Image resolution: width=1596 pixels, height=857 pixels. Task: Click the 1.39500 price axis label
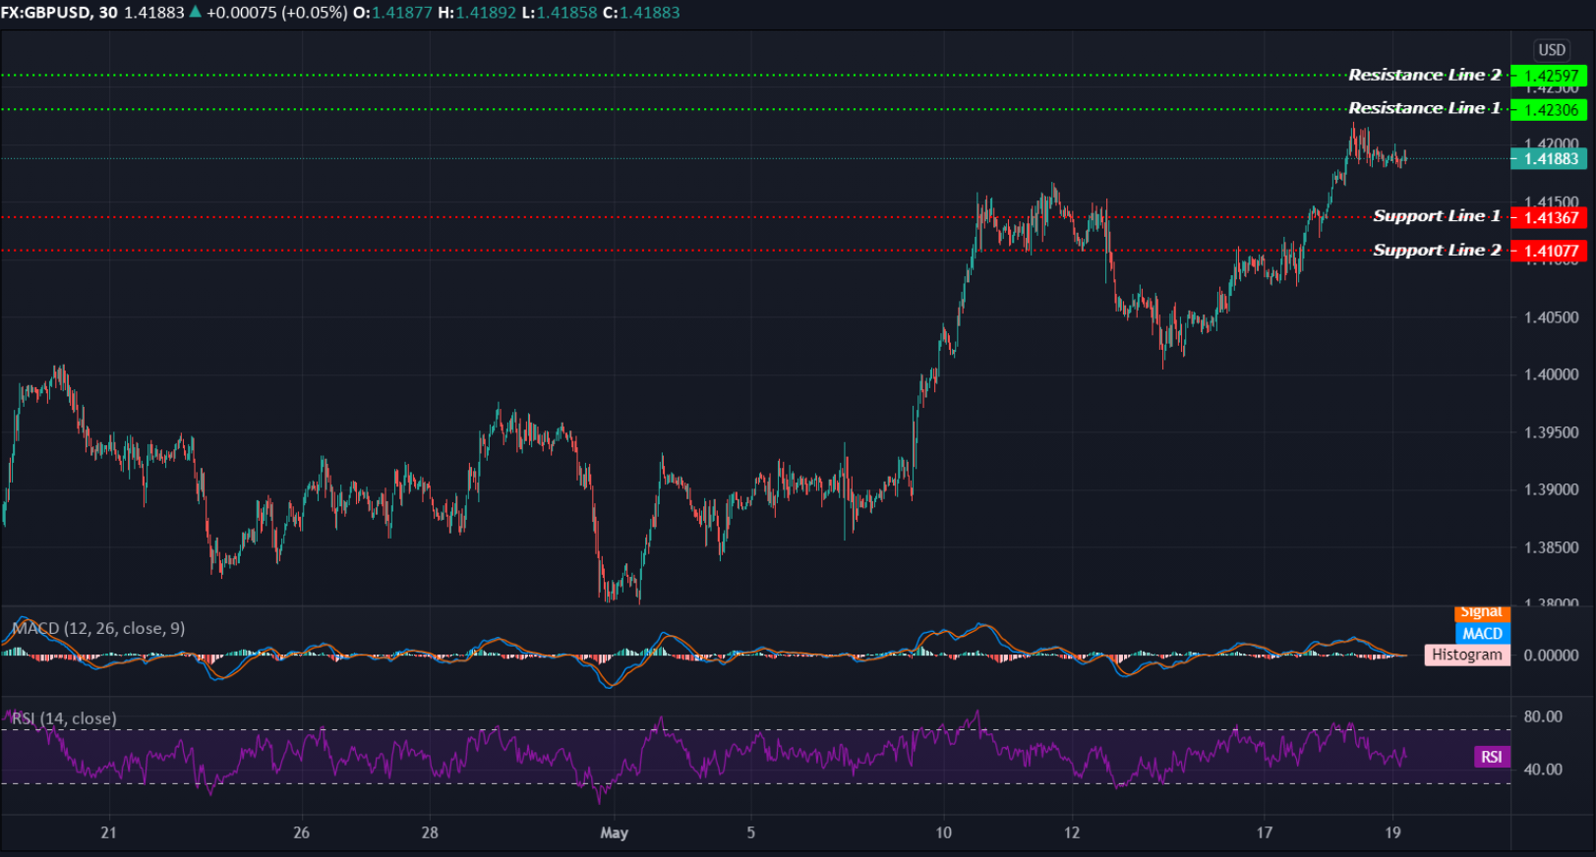1551,432
